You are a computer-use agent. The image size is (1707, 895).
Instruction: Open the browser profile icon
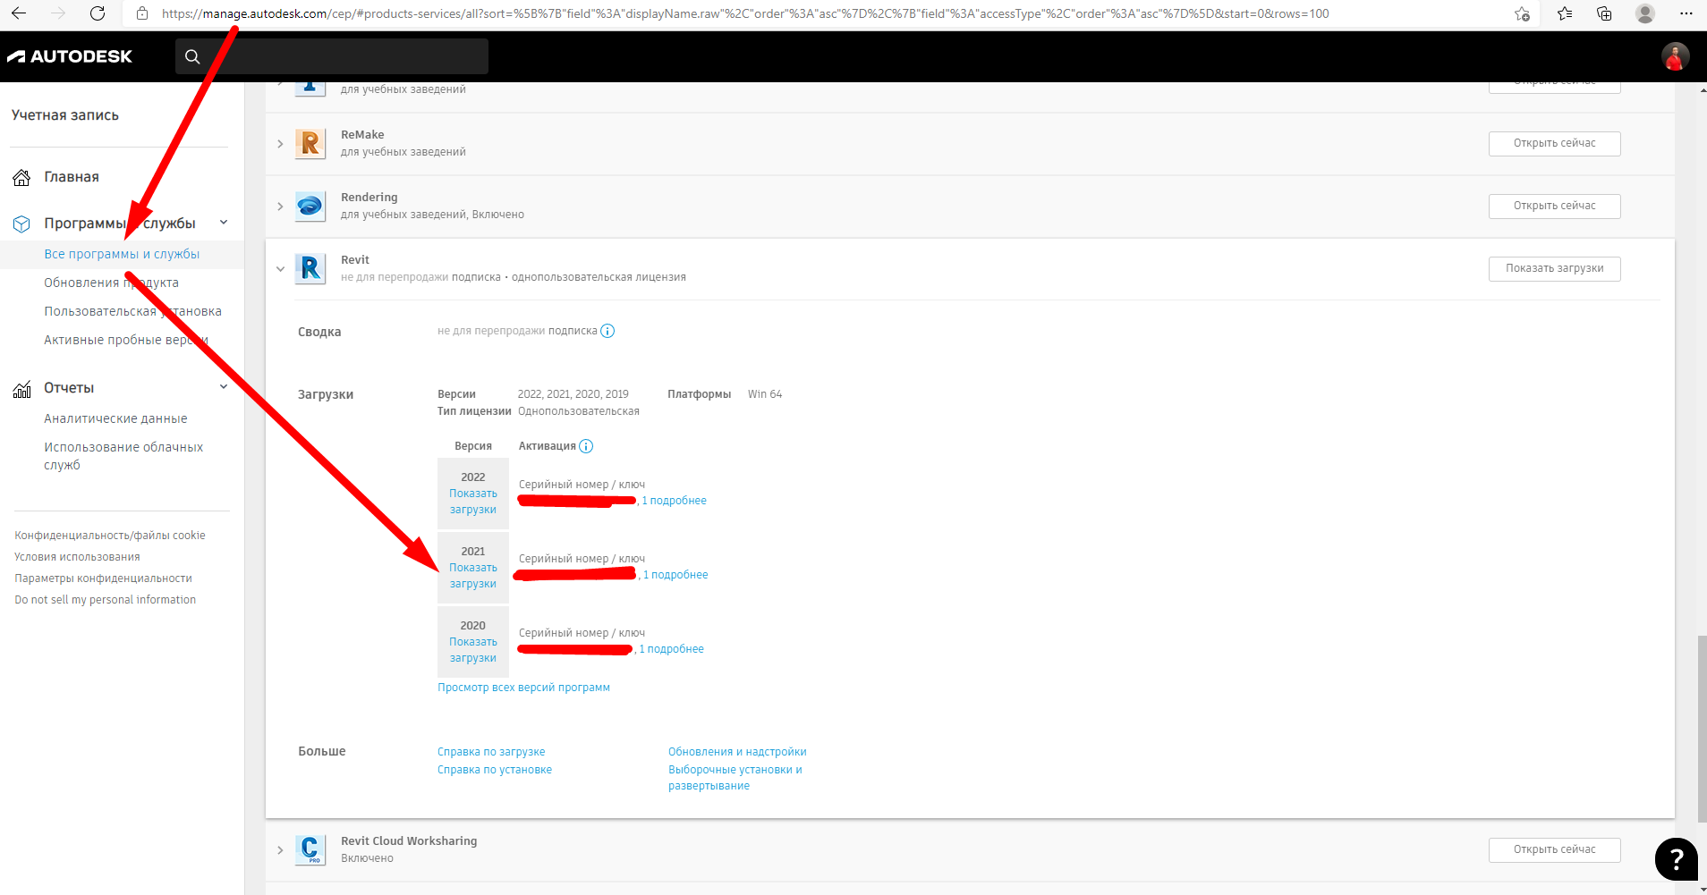click(1644, 13)
